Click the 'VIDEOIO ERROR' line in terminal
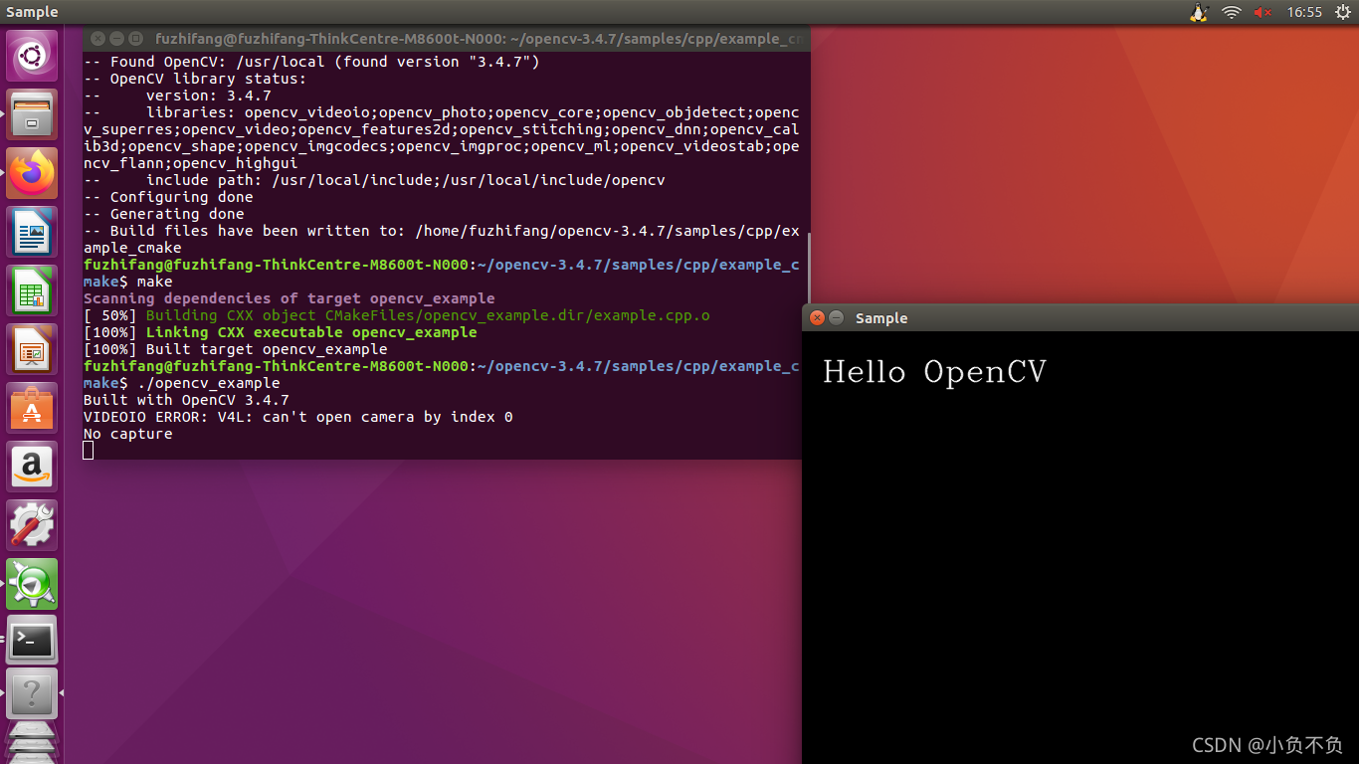The image size is (1359, 764). click(x=298, y=417)
